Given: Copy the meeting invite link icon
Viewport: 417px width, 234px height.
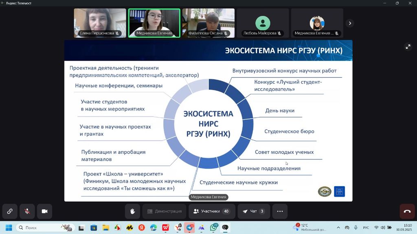Looking at the screenshot, I should (x=9, y=211).
